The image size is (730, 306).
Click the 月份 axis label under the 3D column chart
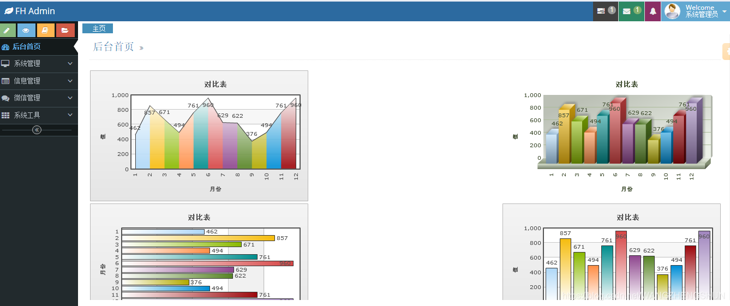click(627, 189)
